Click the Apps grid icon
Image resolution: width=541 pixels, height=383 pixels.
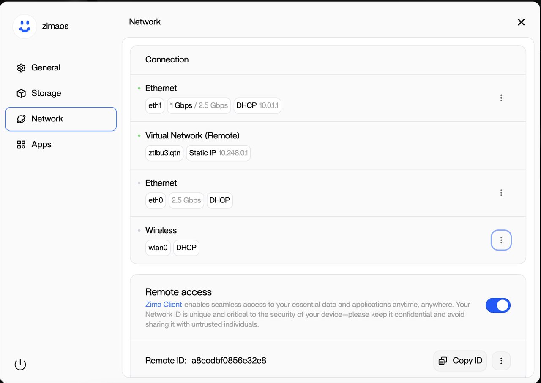(21, 145)
